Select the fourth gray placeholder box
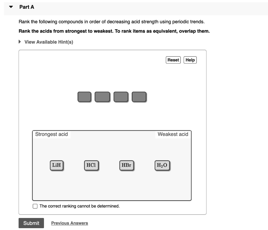 point(139,97)
